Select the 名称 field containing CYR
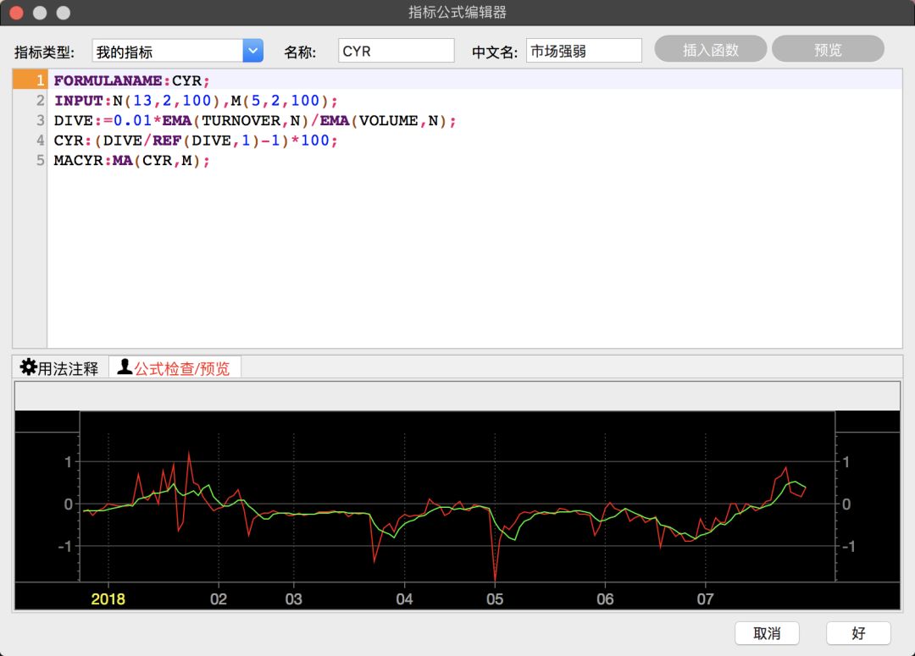The width and height of the screenshot is (915, 656). click(x=396, y=51)
